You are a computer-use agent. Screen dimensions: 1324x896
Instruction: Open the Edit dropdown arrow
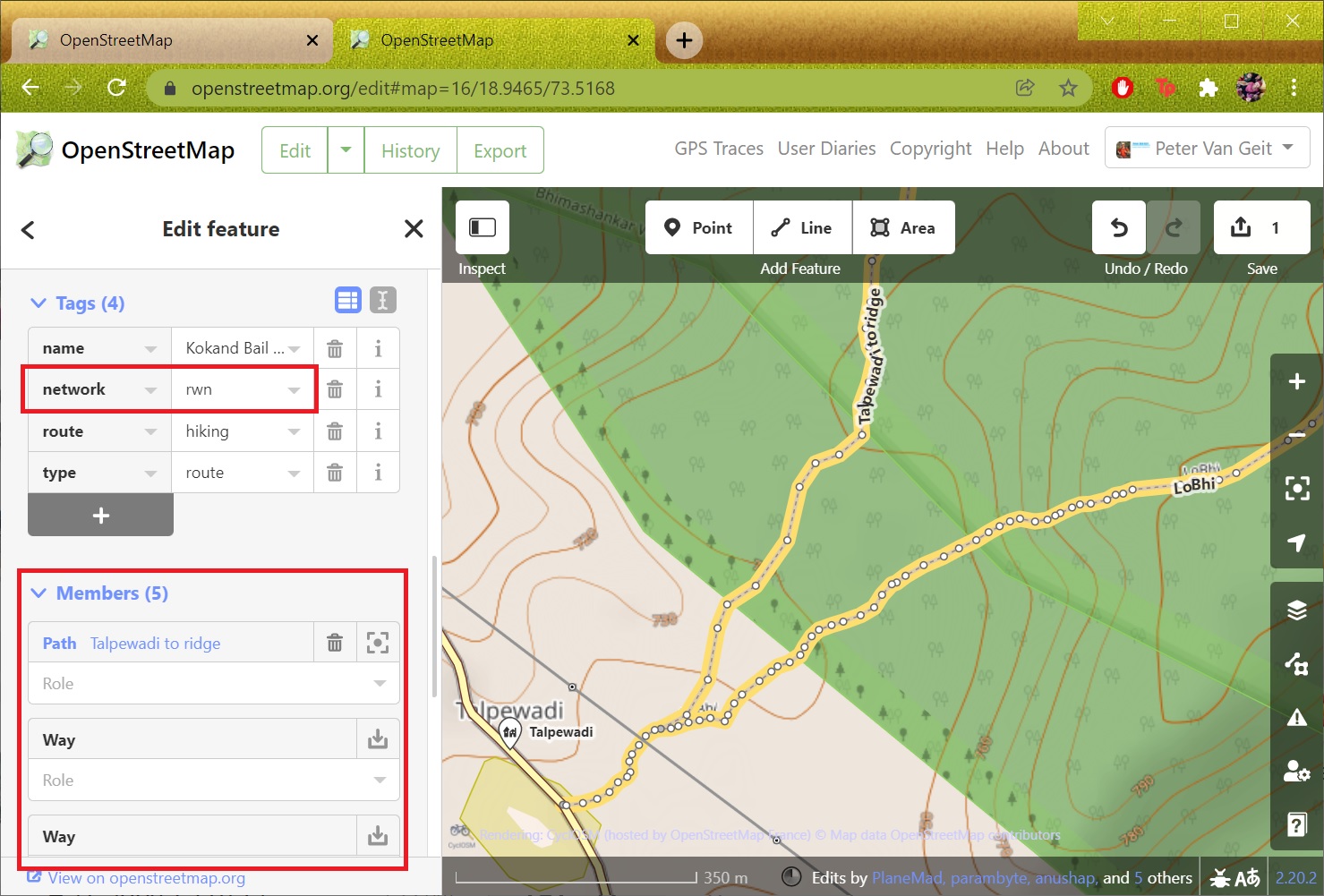[x=346, y=150]
